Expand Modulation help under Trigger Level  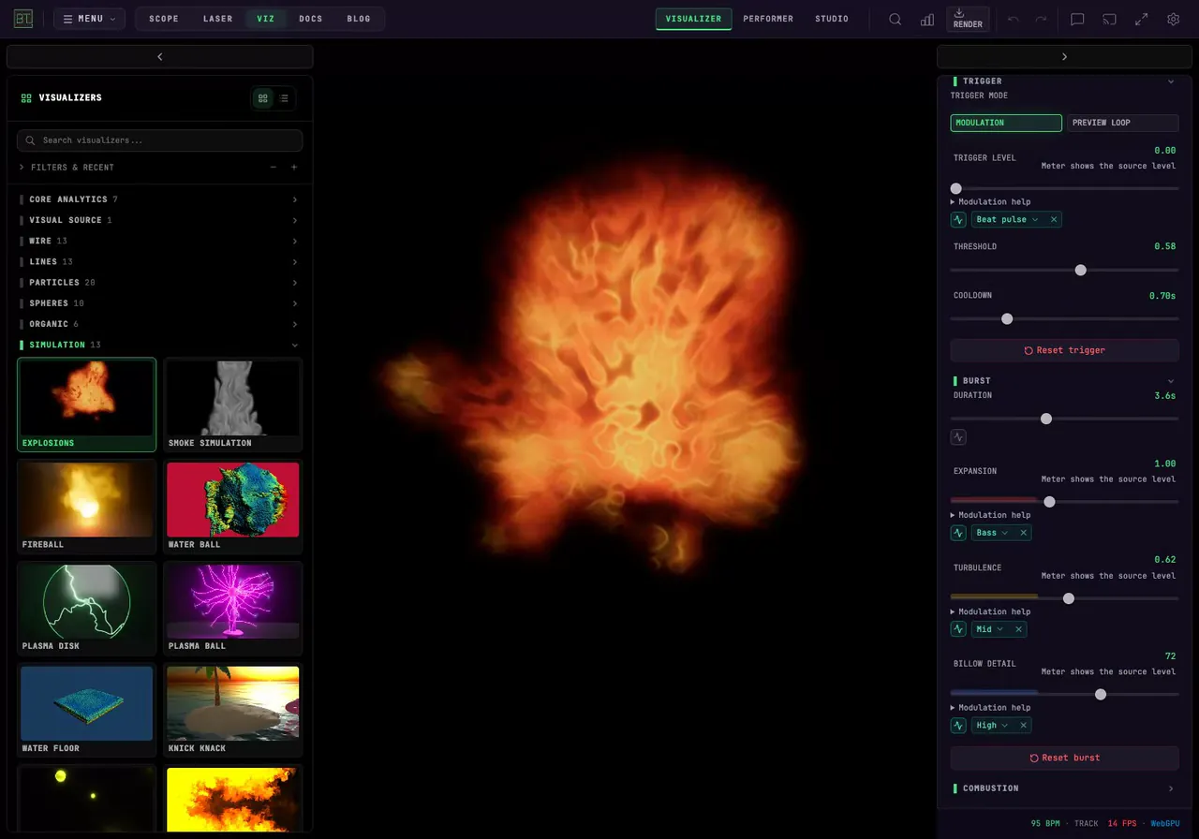tap(991, 202)
